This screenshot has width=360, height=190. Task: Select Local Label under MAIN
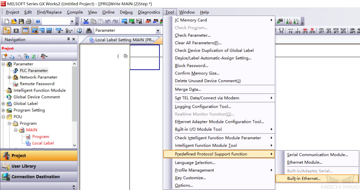(x=43, y=143)
